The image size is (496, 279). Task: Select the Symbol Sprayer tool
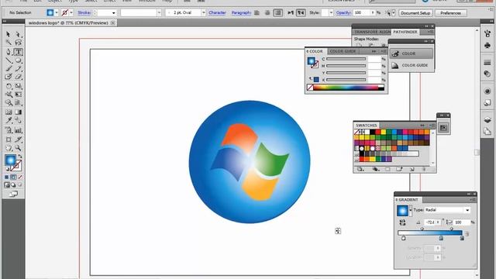pos(9,130)
